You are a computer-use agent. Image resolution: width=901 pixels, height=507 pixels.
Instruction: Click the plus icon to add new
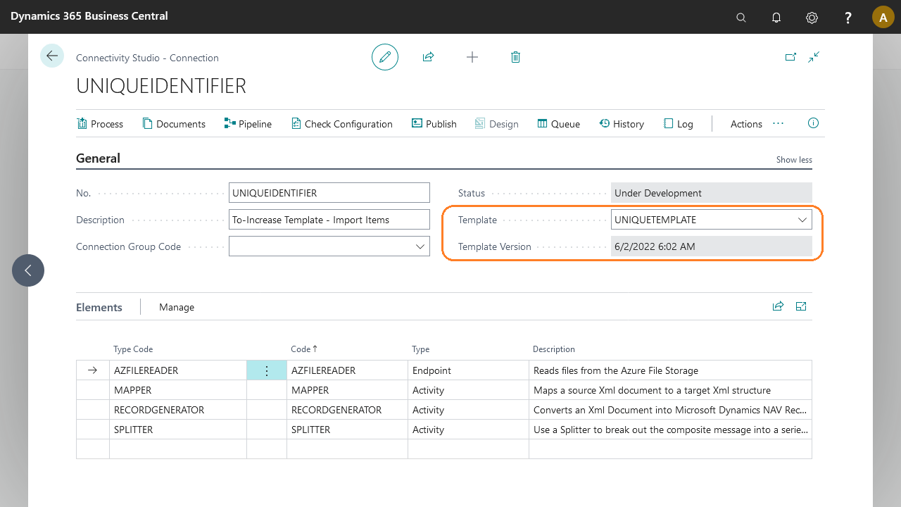tap(472, 57)
